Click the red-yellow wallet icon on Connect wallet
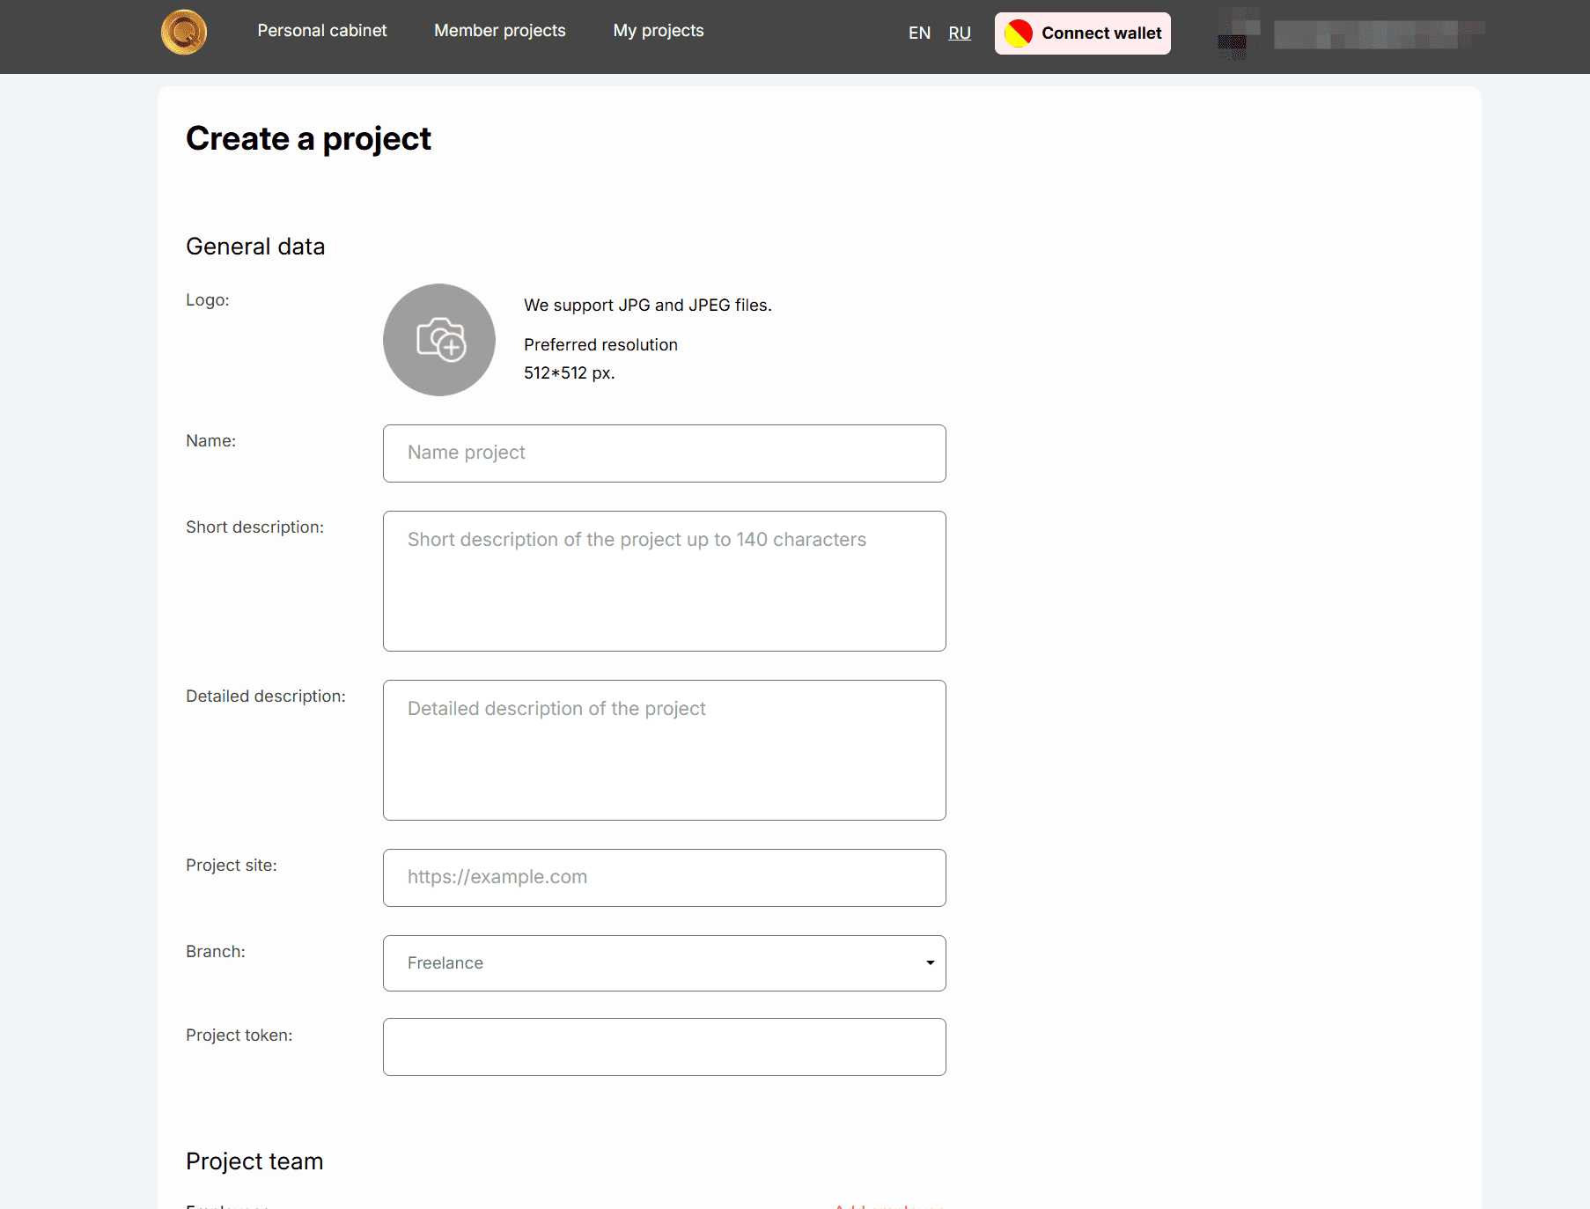Viewport: 1590px width, 1209px height. (1020, 33)
